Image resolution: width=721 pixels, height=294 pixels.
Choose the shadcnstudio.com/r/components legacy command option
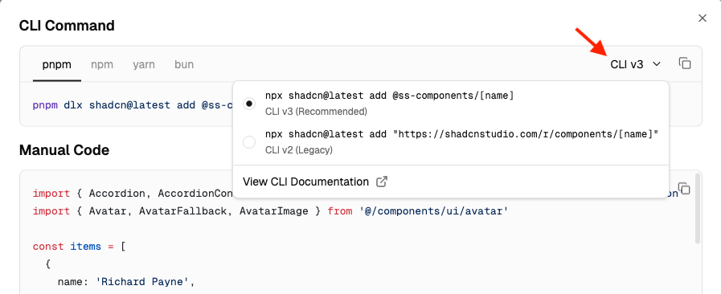451,142
